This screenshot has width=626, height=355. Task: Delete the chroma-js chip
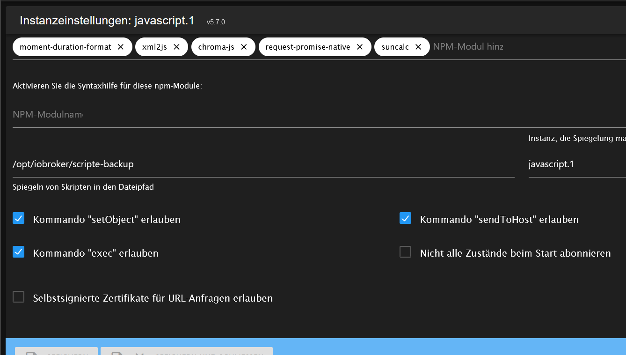point(244,47)
